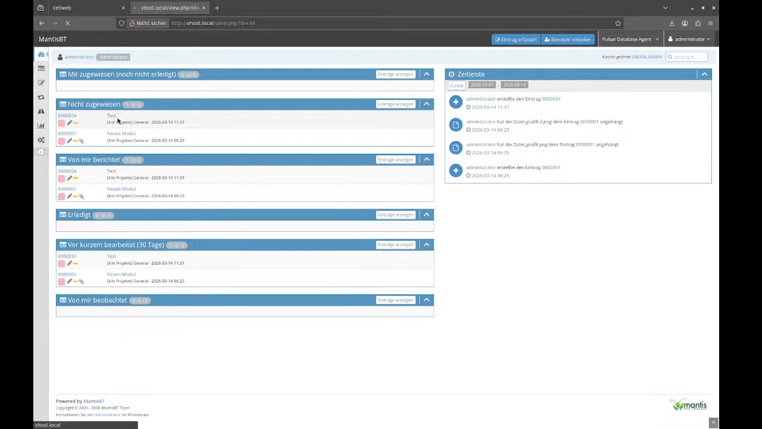Image resolution: width=762 pixels, height=429 pixels.
Task: Click the browser back arrow
Action: (x=42, y=23)
